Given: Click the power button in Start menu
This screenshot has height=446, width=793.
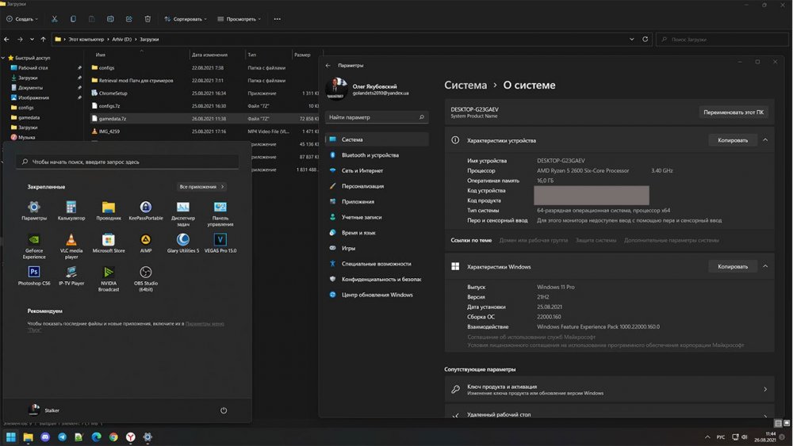Looking at the screenshot, I should coord(224,410).
